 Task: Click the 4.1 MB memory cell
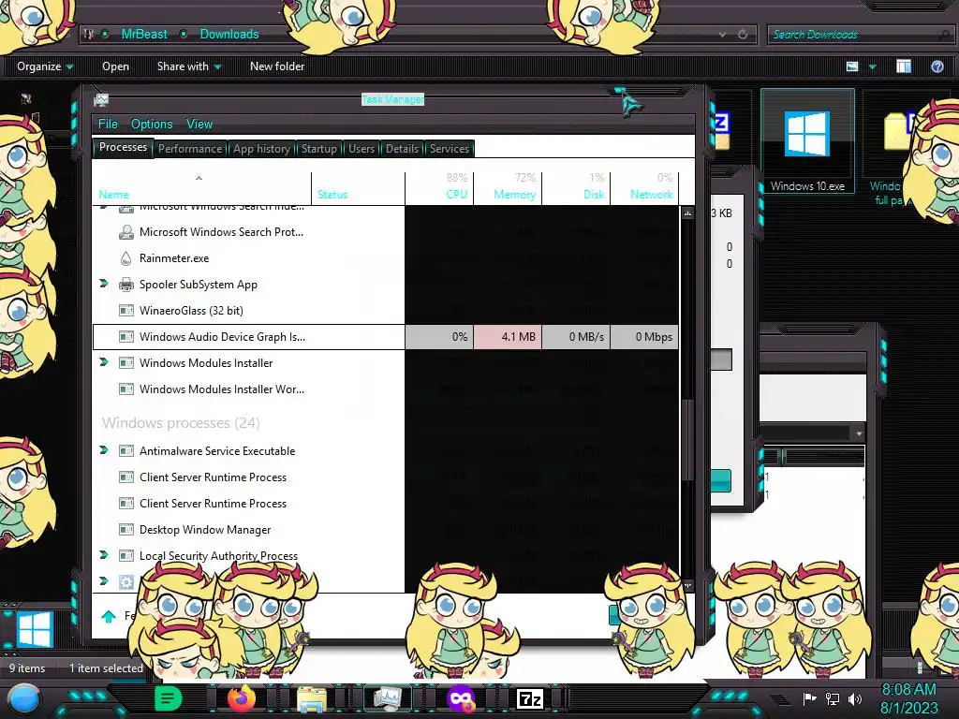[x=508, y=337]
